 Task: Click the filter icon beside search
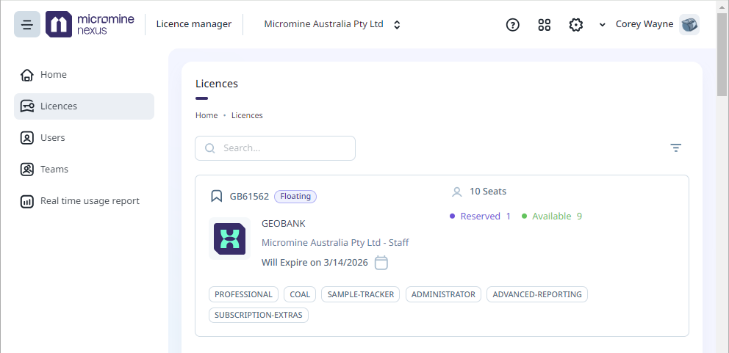[675, 148]
